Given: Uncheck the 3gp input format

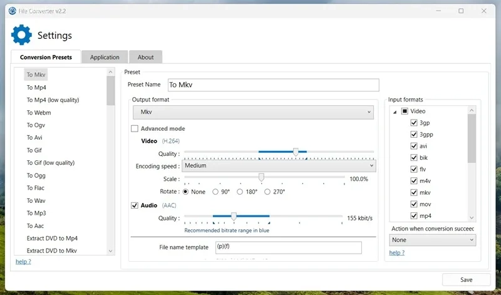Looking at the screenshot, I should point(414,123).
